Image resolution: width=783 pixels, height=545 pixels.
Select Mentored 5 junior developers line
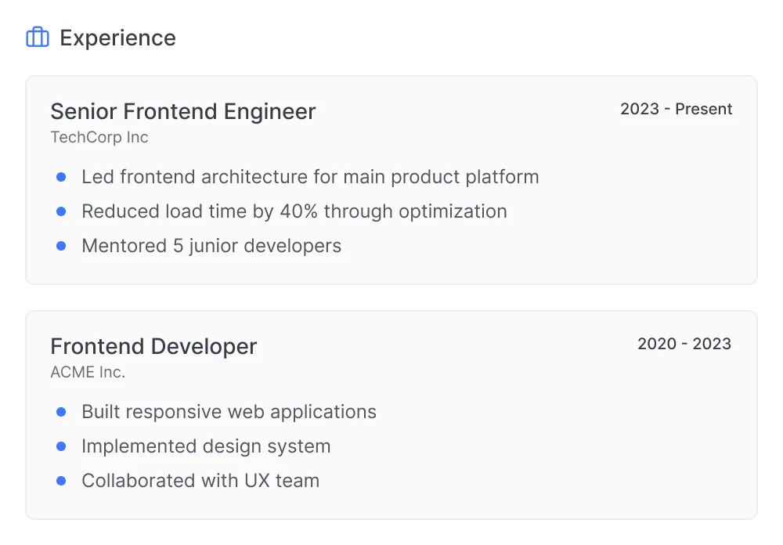[x=211, y=247]
